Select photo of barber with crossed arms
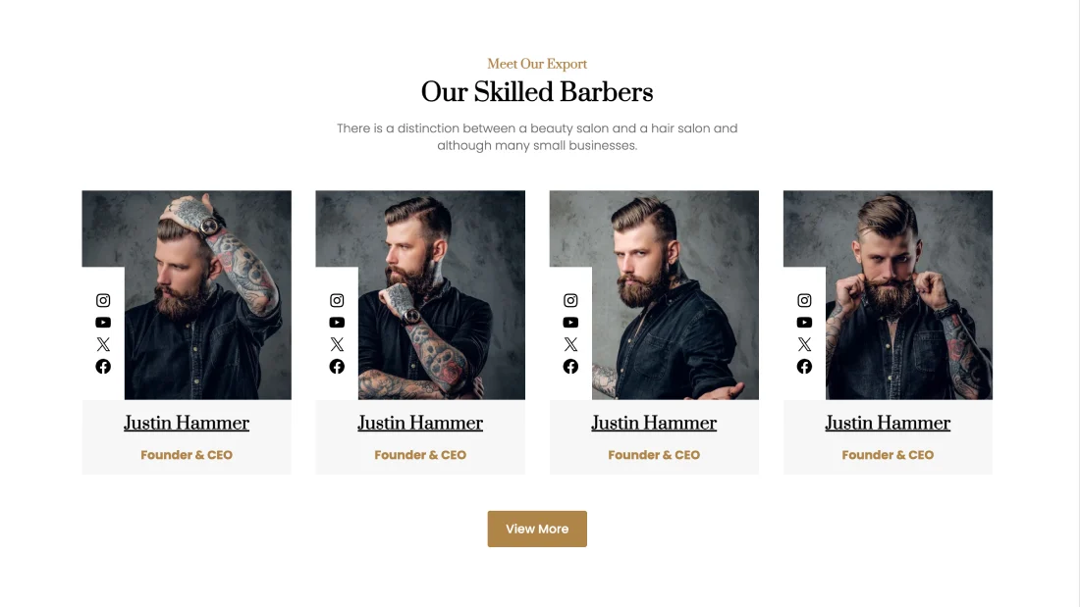1080x607 pixels. click(420, 294)
